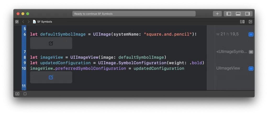Click the blue bold symbol preview

point(51,77)
